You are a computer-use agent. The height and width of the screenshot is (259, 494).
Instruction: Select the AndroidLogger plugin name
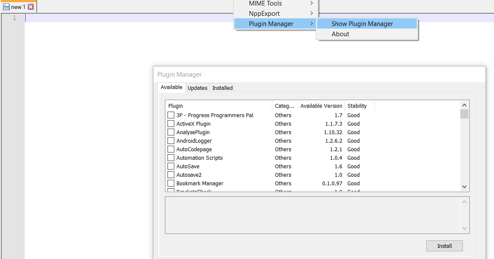[194, 141]
